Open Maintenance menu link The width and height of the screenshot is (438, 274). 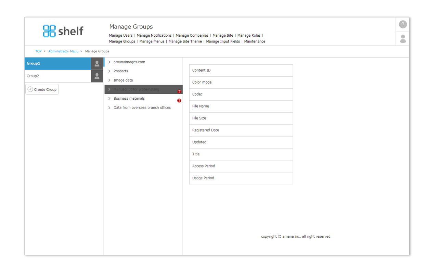255,41
